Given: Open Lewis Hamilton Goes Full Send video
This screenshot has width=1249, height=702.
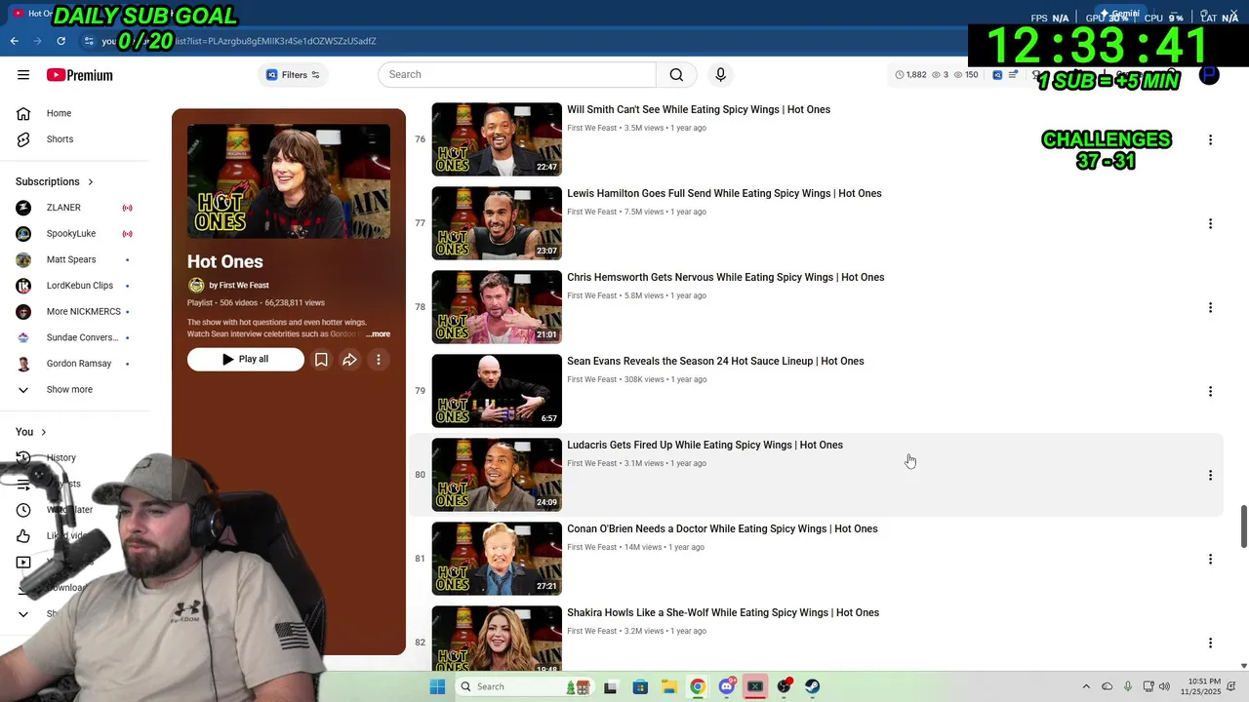Looking at the screenshot, I should pos(724,194).
